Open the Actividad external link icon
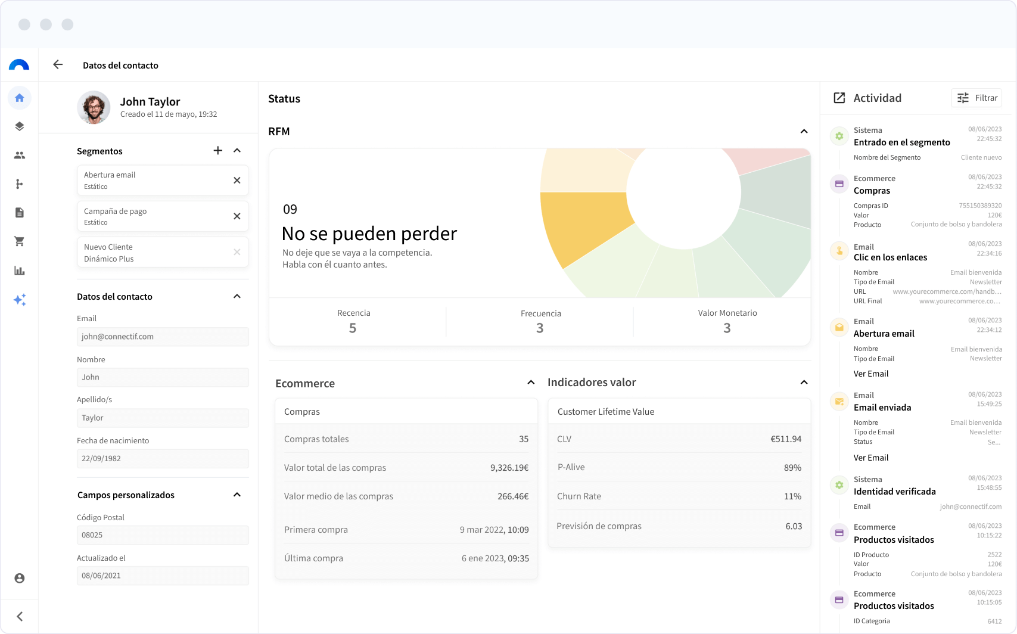Screen dimensions: 1017x634 839,97
